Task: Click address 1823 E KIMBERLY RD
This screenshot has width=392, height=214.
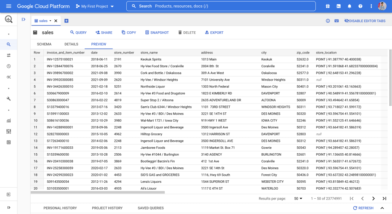Action: click(x=217, y=93)
